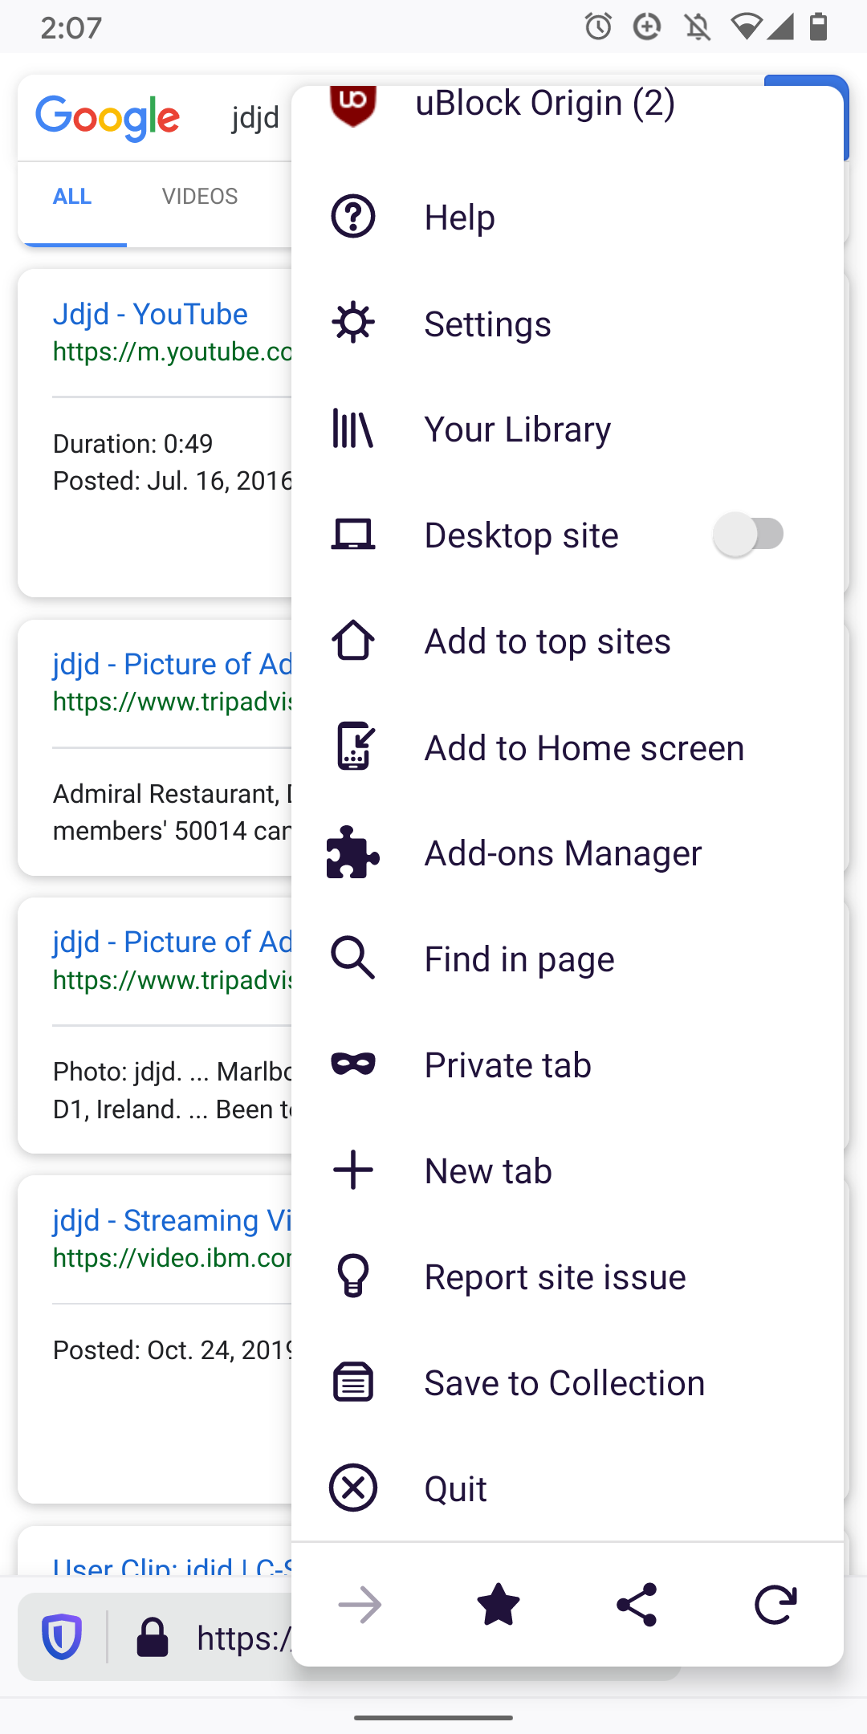Tap the plus New tab icon
867x1734 pixels.
click(353, 1170)
